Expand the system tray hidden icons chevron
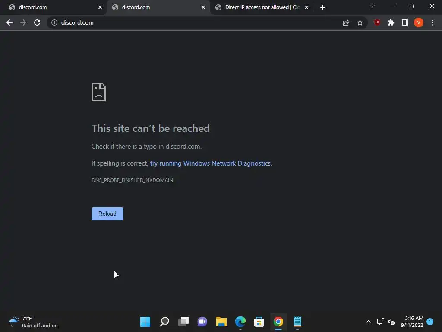Image resolution: width=442 pixels, height=332 pixels. pos(369,322)
